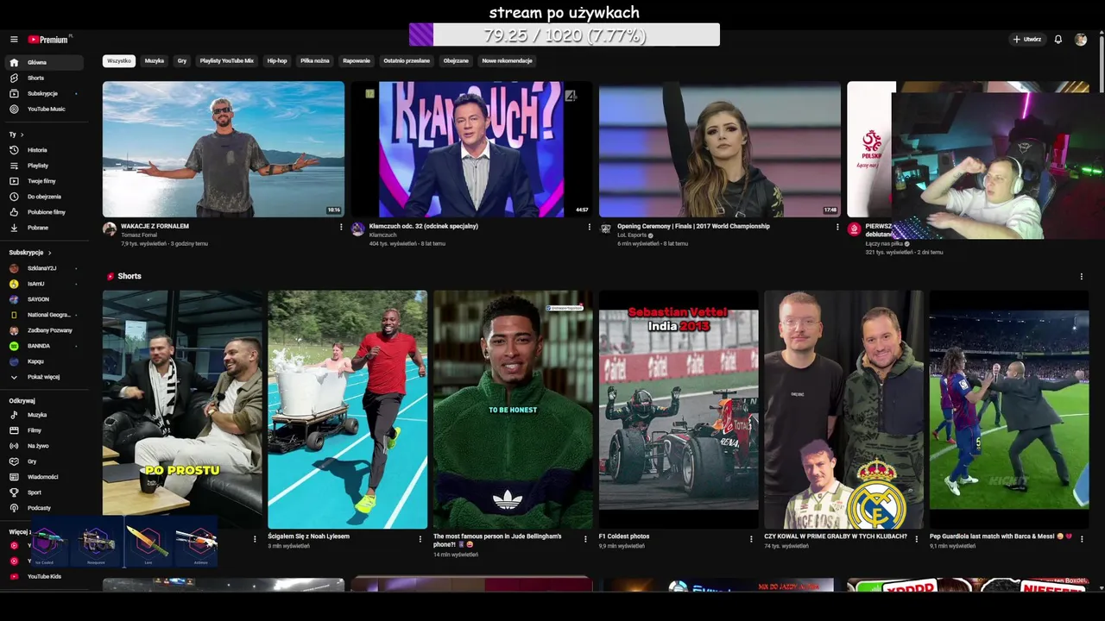Open the Kłamczuch odc. 32 thumbnail
The height and width of the screenshot is (621, 1105).
click(x=471, y=149)
